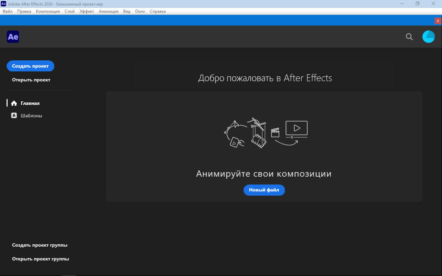Click the text Анимируйте свои композиции
This screenshot has width=442, height=276.
[264, 174]
